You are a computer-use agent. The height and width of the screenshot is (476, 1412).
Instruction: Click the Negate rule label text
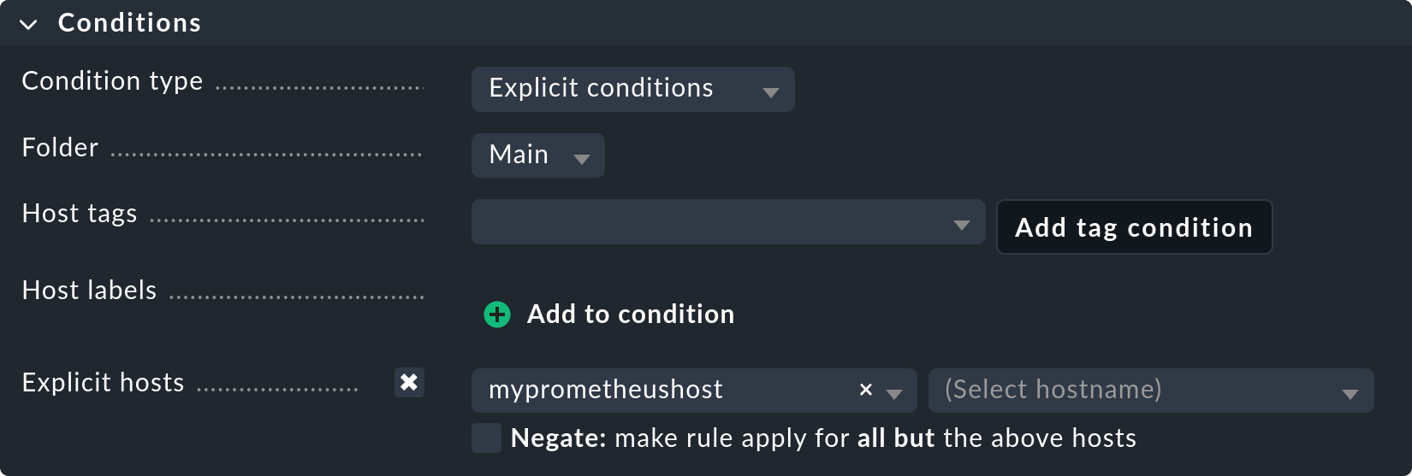[x=823, y=438]
